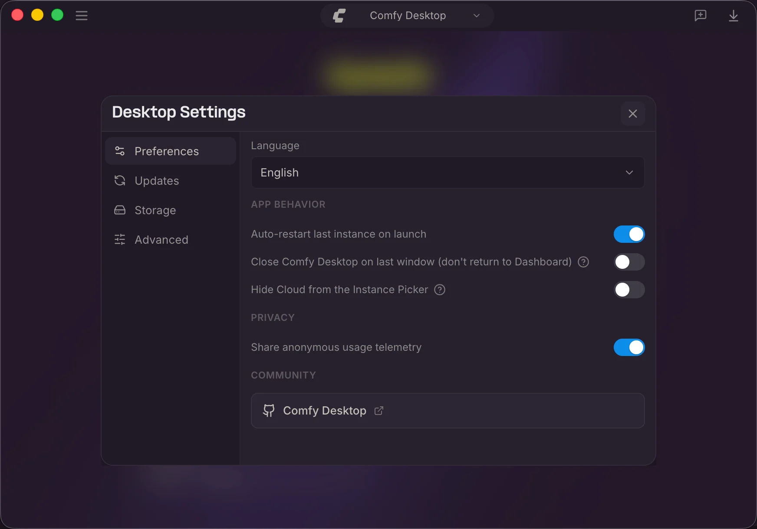Open the hamburger menu in title bar

click(x=82, y=16)
